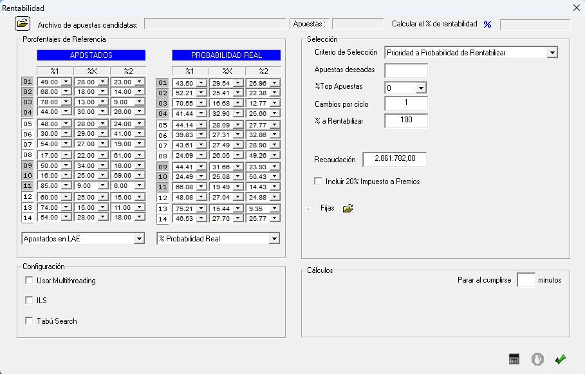Check Incluir 20% Impuesto a Premios

pyautogui.click(x=318, y=181)
